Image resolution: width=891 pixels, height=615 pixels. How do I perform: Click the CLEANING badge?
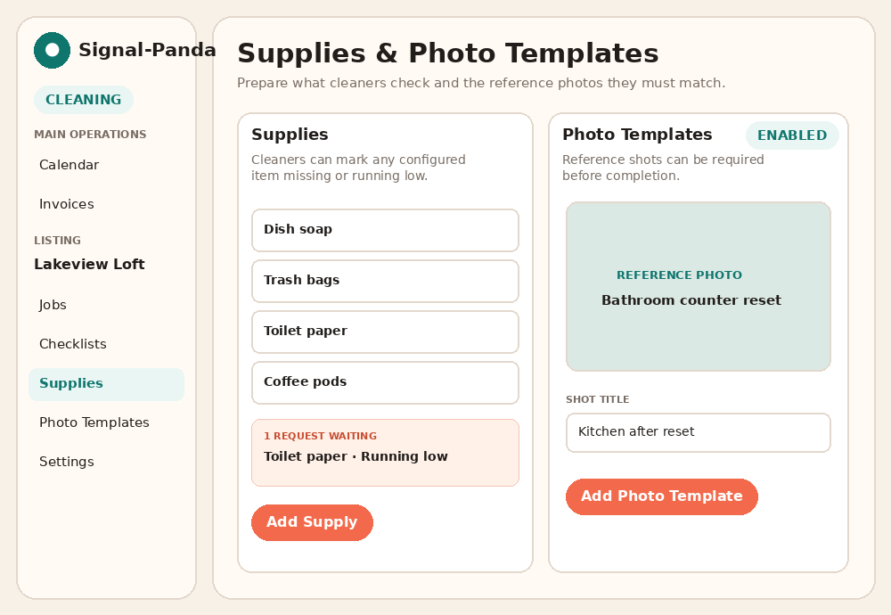tap(84, 100)
